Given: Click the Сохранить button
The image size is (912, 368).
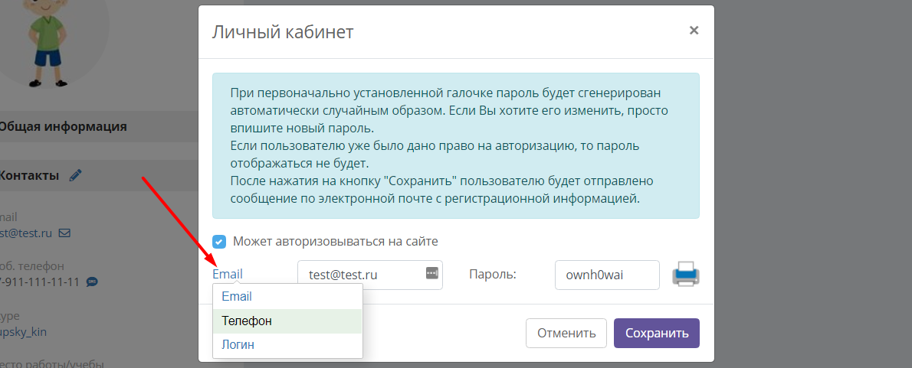Looking at the screenshot, I should (x=657, y=333).
